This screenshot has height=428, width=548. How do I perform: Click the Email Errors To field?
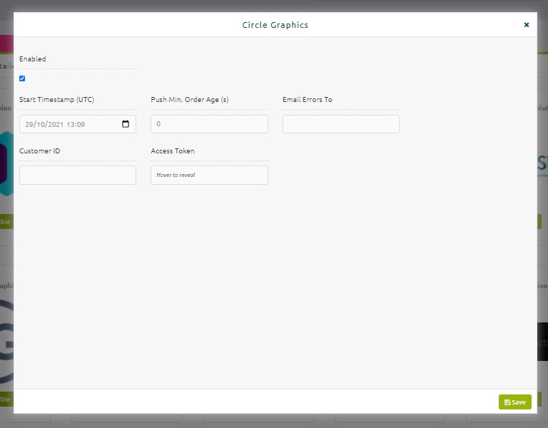(341, 124)
